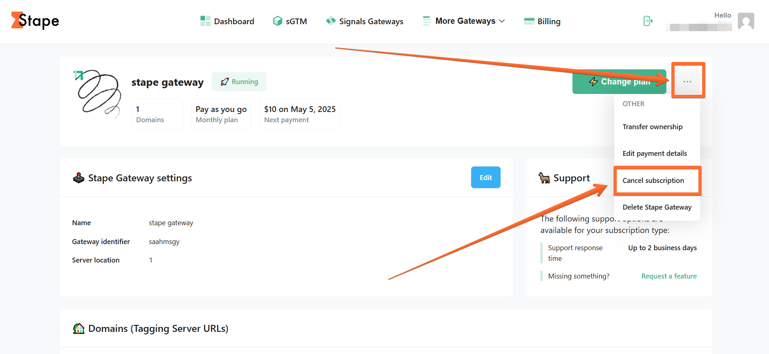769x354 pixels.
Task: Open the Billing page
Action: click(542, 21)
